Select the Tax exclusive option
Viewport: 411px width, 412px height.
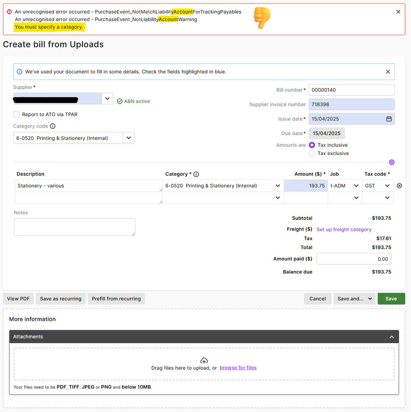click(x=312, y=153)
